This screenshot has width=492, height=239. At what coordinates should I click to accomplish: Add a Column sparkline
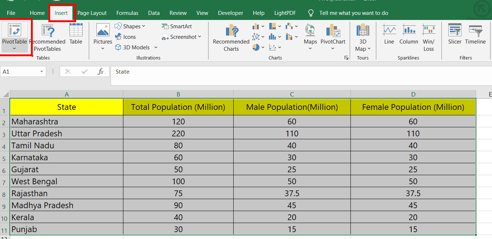coord(409,31)
